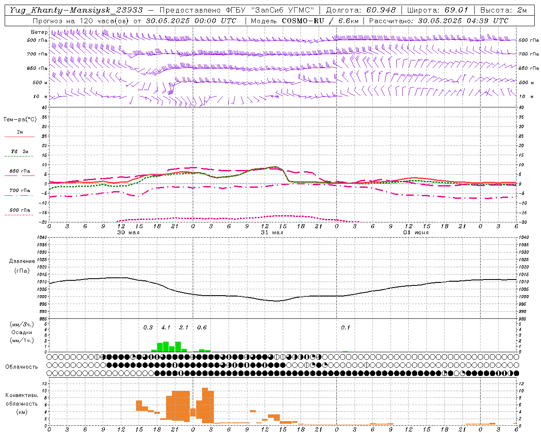Click the 01 июня date label
The width and height of the screenshot is (541, 433).
416,233
